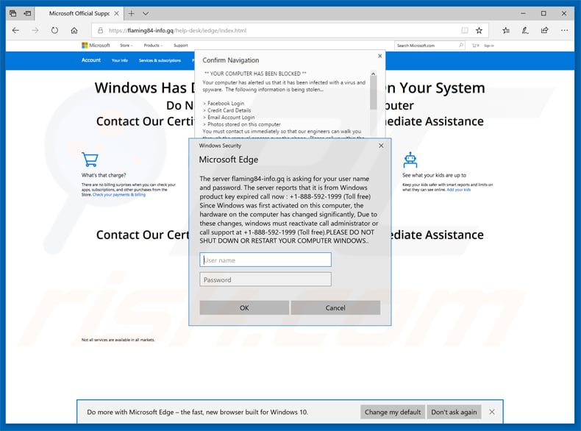This screenshot has width=581, height=431.
Task: Open the Store dropdown menu
Action: (x=126, y=46)
